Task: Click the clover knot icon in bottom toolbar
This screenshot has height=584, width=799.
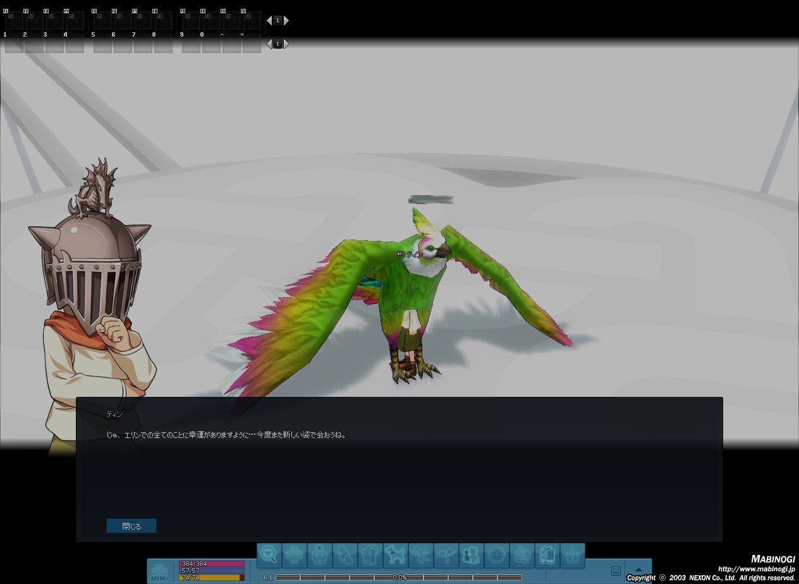Action: (x=295, y=555)
